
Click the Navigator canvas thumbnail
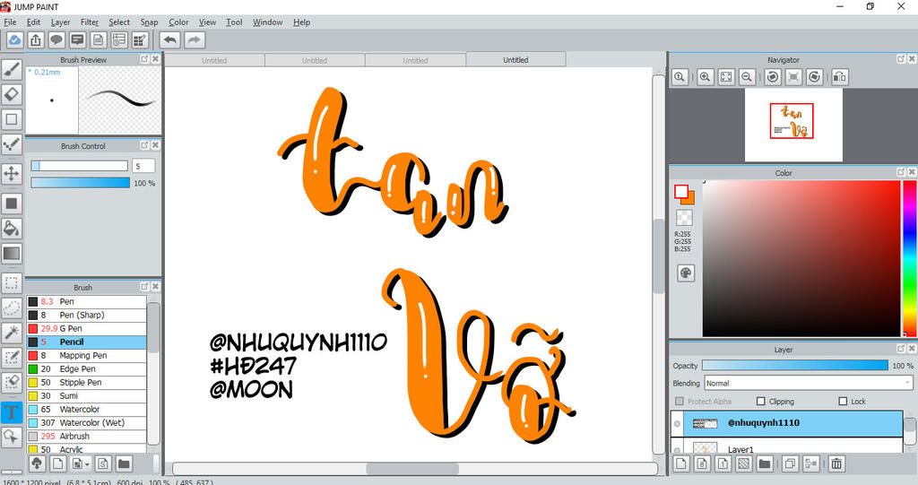tap(793, 125)
